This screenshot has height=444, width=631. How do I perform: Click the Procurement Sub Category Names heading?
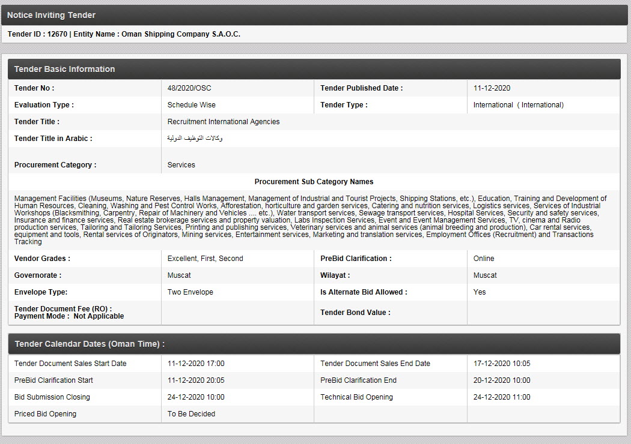pos(314,182)
